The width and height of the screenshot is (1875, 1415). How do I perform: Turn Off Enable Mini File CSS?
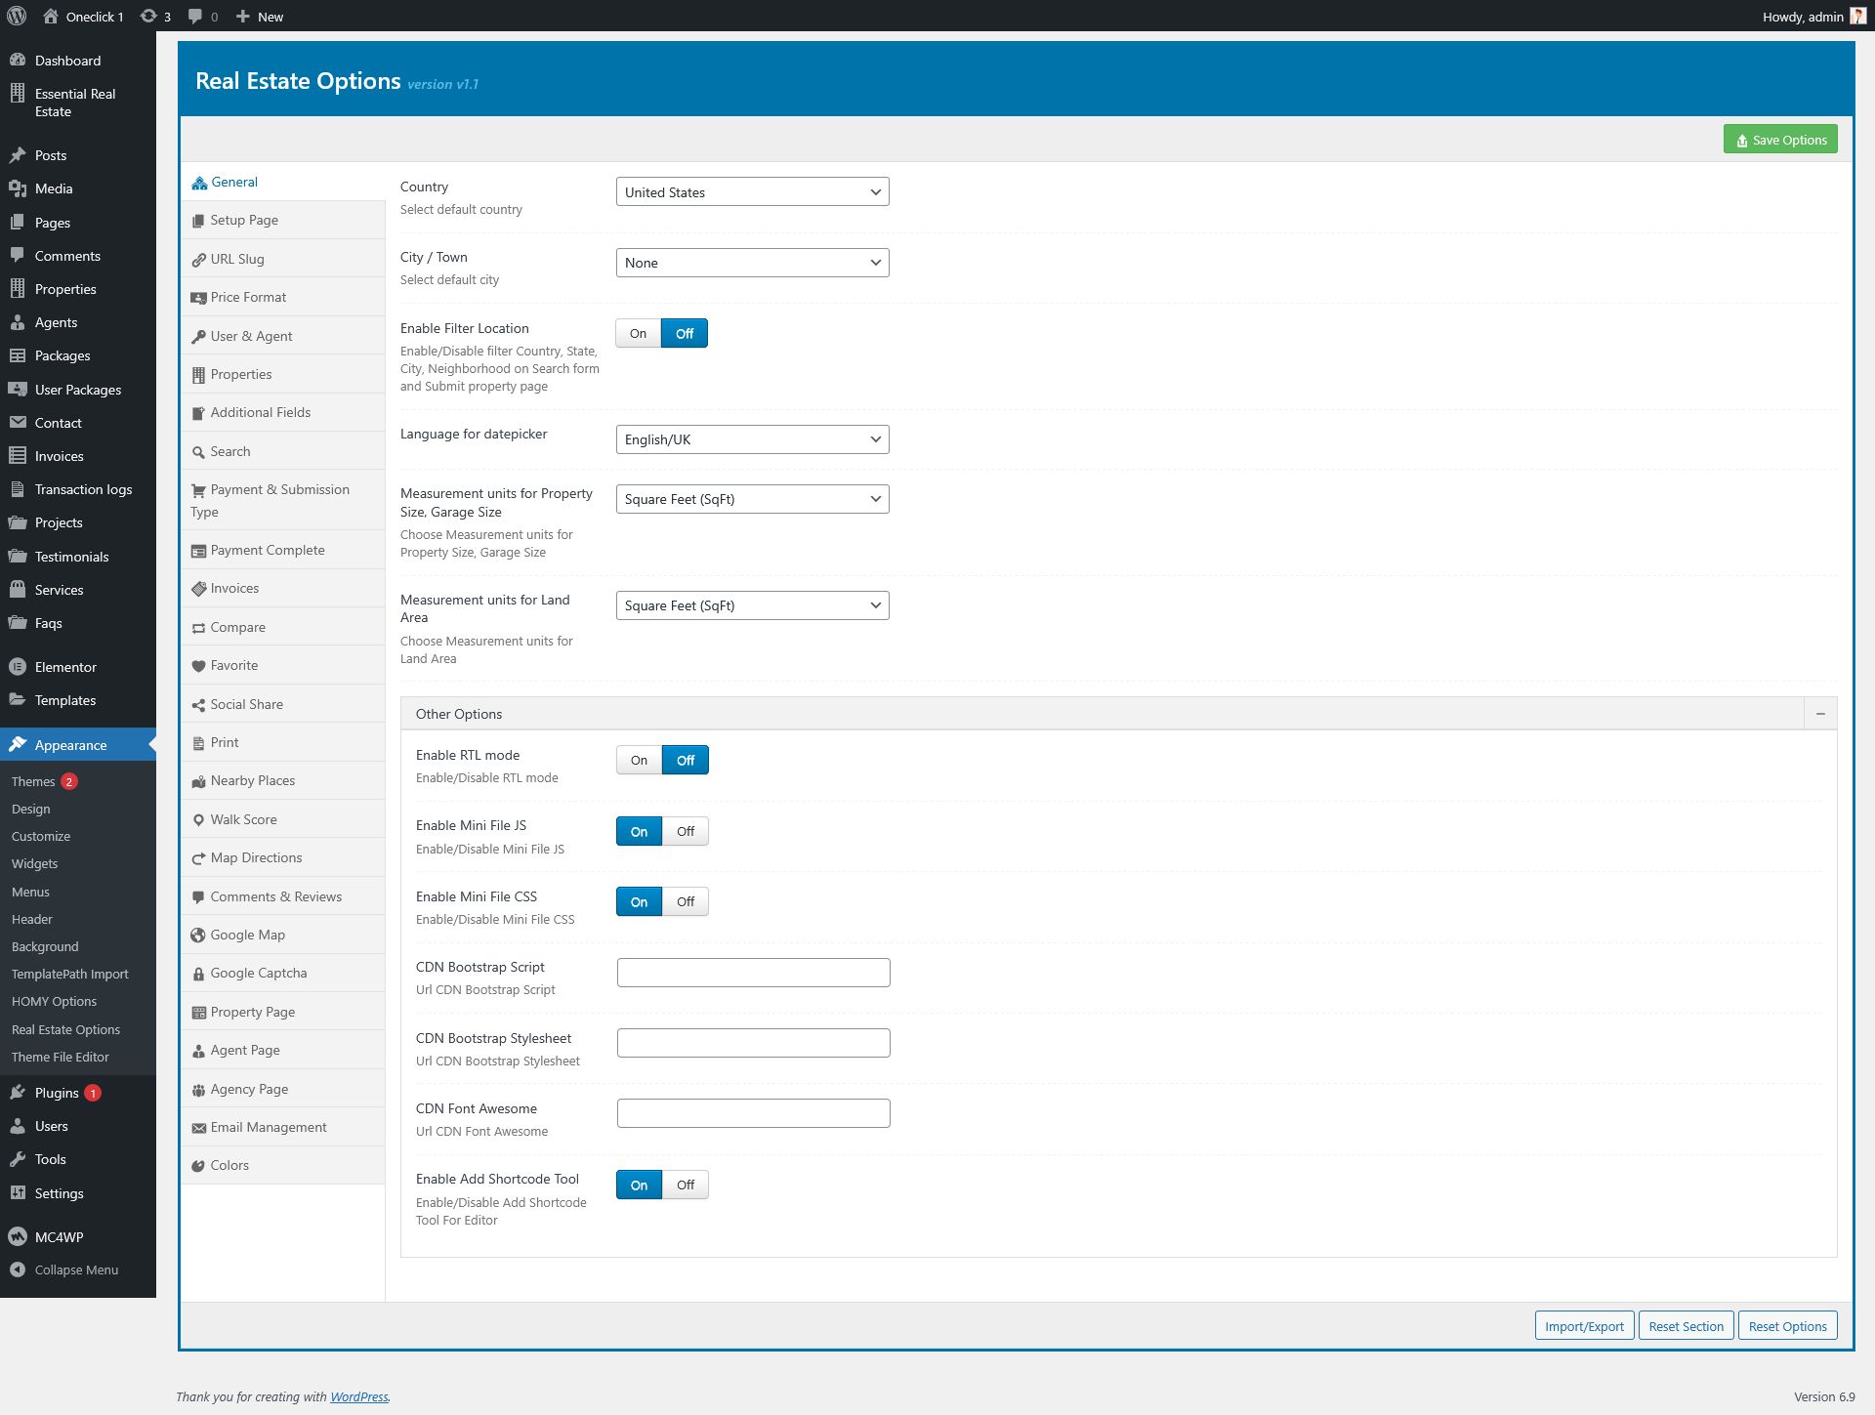click(686, 901)
